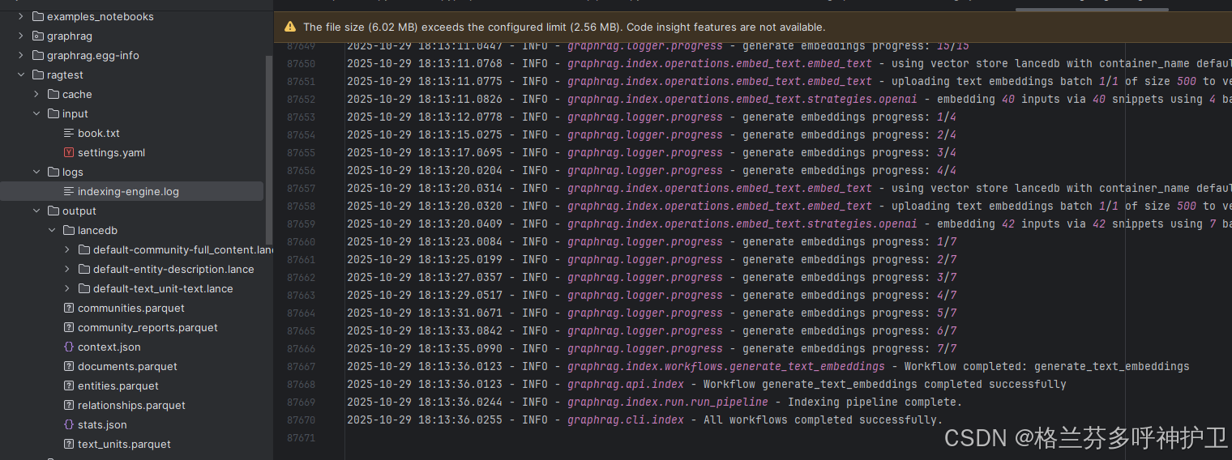The image size is (1232, 460).
Task: Click 'Workflow completed: generate_text_embeddings' log text
Action: point(1046,366)
